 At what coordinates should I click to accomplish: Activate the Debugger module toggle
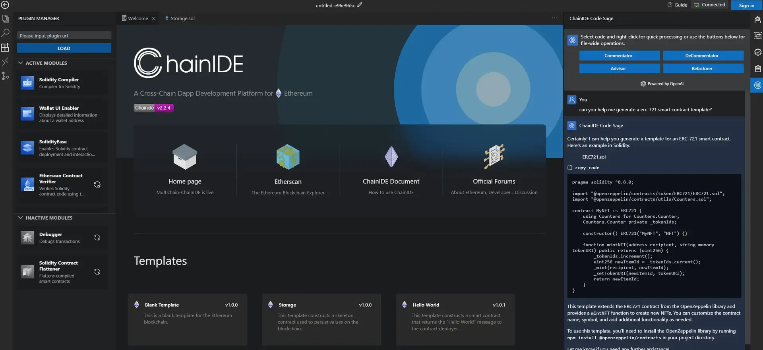point(97,238)
